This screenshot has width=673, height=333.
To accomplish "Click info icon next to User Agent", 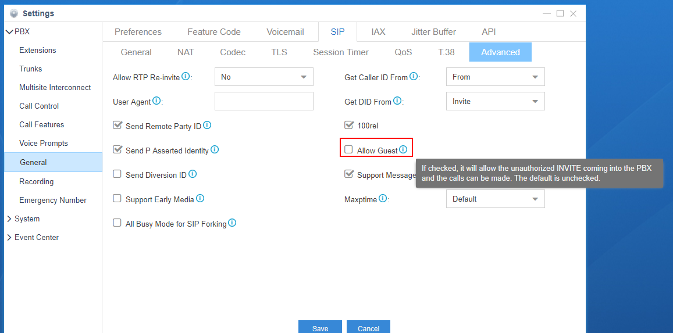I will (156, 101).
